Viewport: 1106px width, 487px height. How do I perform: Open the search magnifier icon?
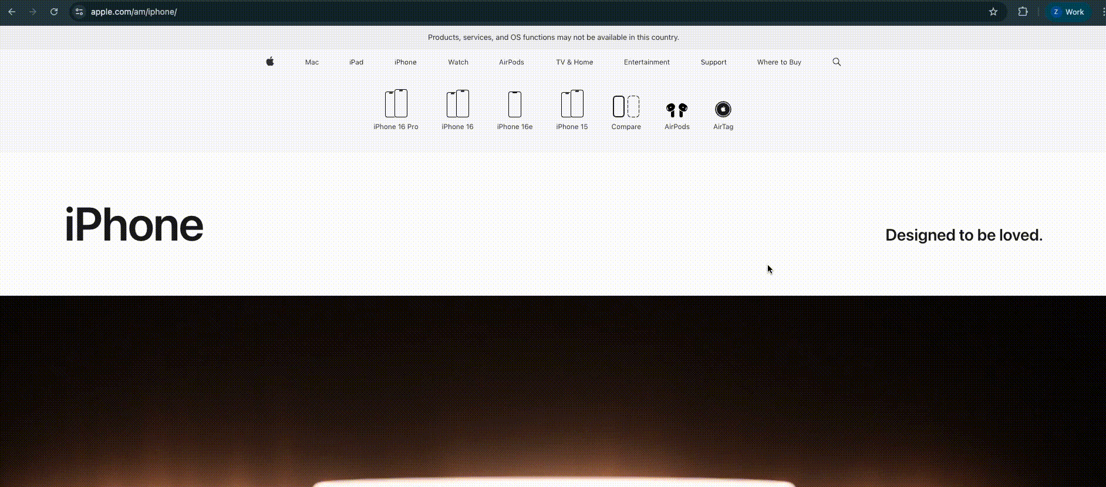pyautogui.click(x=837, y=62)
